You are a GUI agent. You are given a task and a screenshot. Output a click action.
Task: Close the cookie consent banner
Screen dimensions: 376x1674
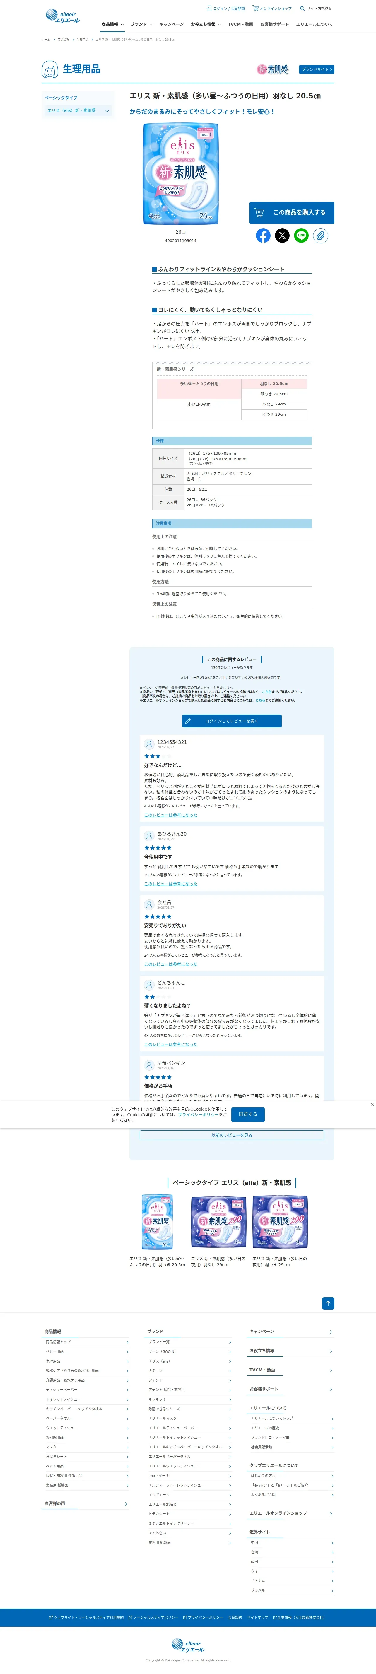pos(372,1104)
